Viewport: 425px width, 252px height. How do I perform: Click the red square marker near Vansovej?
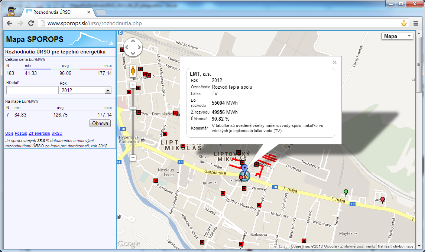(x=244, y=189)
